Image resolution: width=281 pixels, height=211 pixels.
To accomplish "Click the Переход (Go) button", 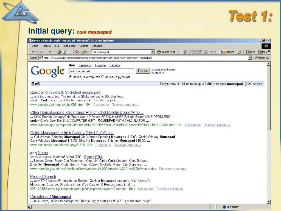I will coord(262,58).
